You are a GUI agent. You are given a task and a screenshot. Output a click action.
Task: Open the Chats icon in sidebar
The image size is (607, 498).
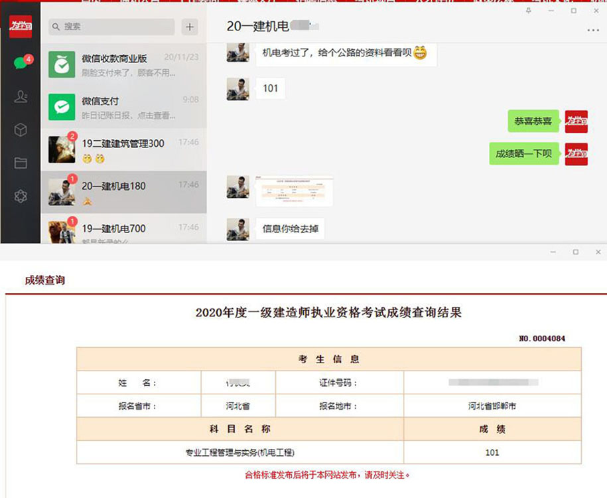click(x=21, y=64)
